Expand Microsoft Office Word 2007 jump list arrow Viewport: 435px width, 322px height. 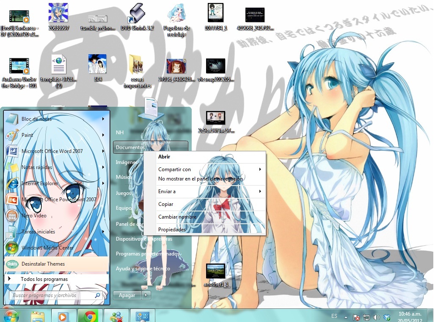103,151
